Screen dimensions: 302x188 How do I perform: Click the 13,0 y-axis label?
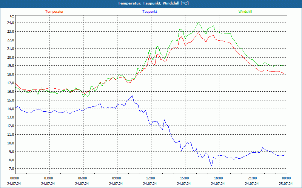click(11, 117)
